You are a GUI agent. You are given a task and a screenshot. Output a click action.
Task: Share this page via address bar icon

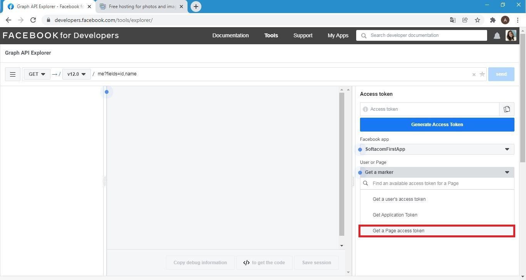pyautogui.click(x=465, y=20)
